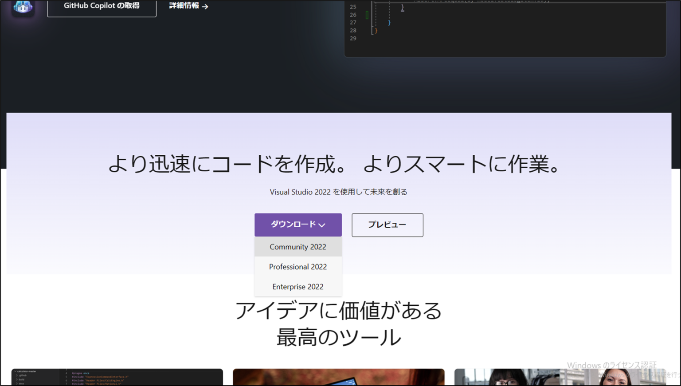Click the github folder in the file tree preview

point(22,376)
